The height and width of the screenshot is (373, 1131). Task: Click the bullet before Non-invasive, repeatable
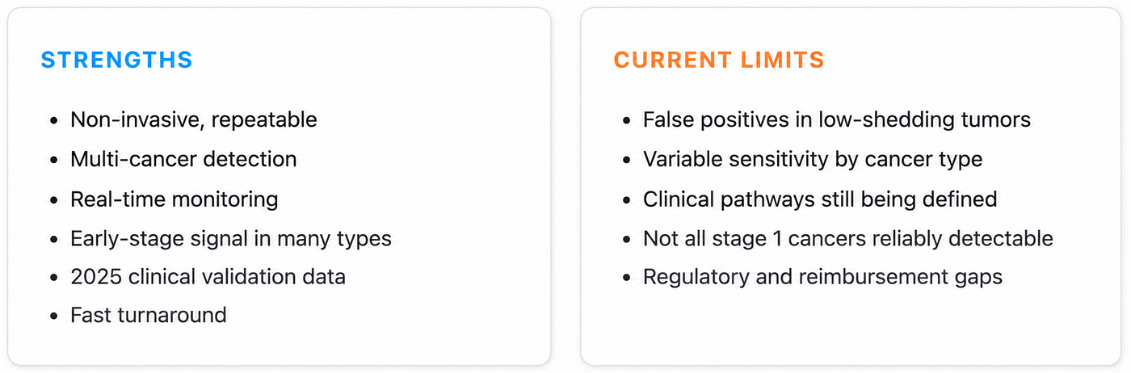(53, 121)
